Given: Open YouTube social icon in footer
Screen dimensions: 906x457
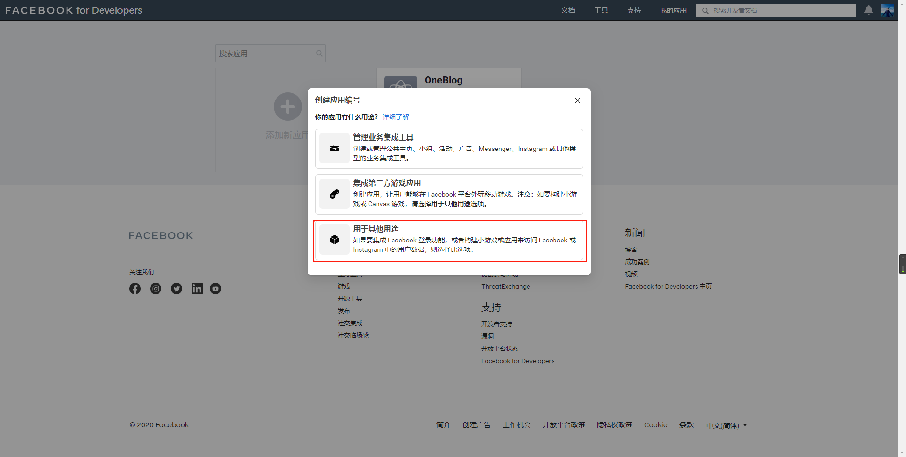Looking at the screenshot, I should [216, 289].
